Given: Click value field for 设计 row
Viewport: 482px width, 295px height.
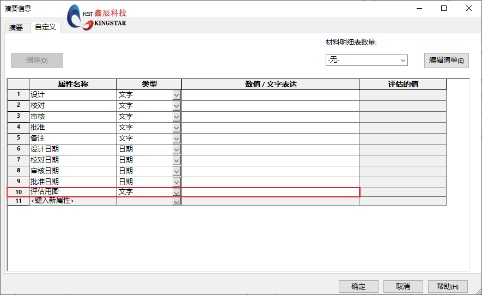Looking at the screenshot, I should point(270,95).
